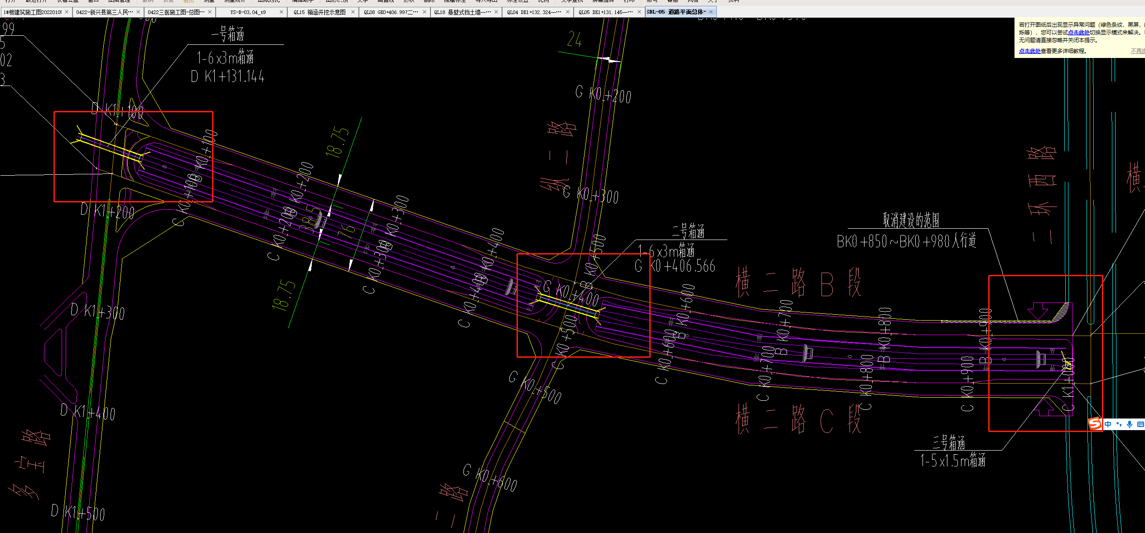
Task: Close the QL04 DK1+132.324 tab
Action: pyautogui.click(x=568, y=12)
